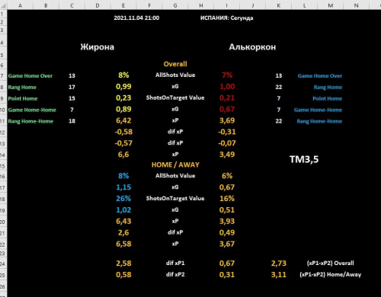381x297 pixels.
Task: Select the cell with value 17
Action: point(72,87)
